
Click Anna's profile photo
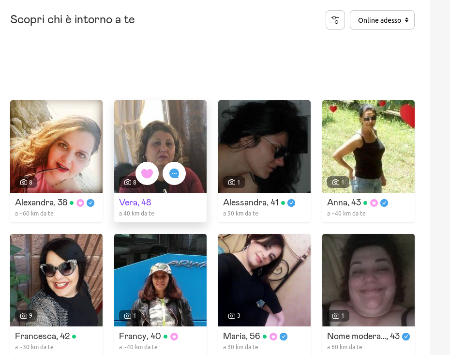click(x=368, y=146)
